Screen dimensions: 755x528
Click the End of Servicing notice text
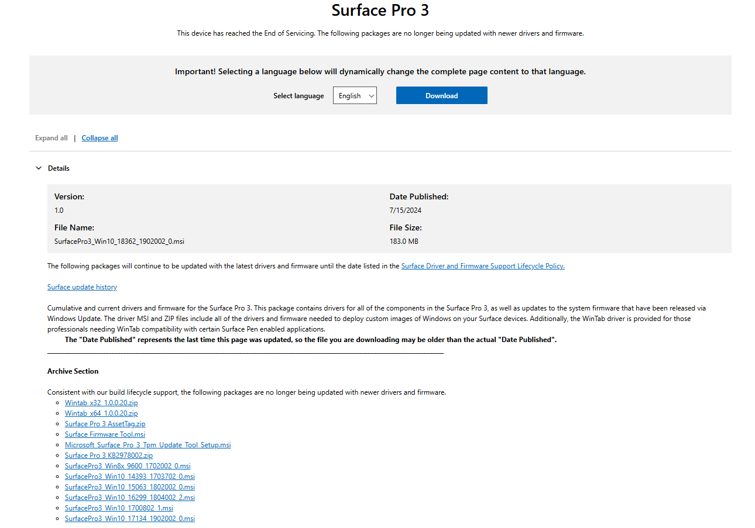380,33
